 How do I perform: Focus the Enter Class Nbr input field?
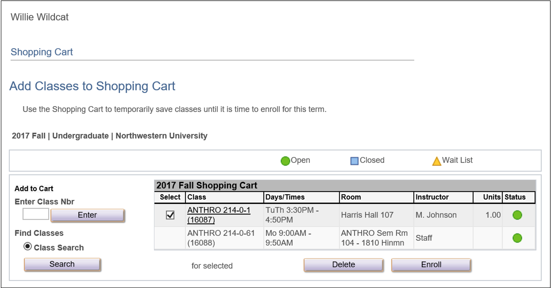[x=36, y=214]
